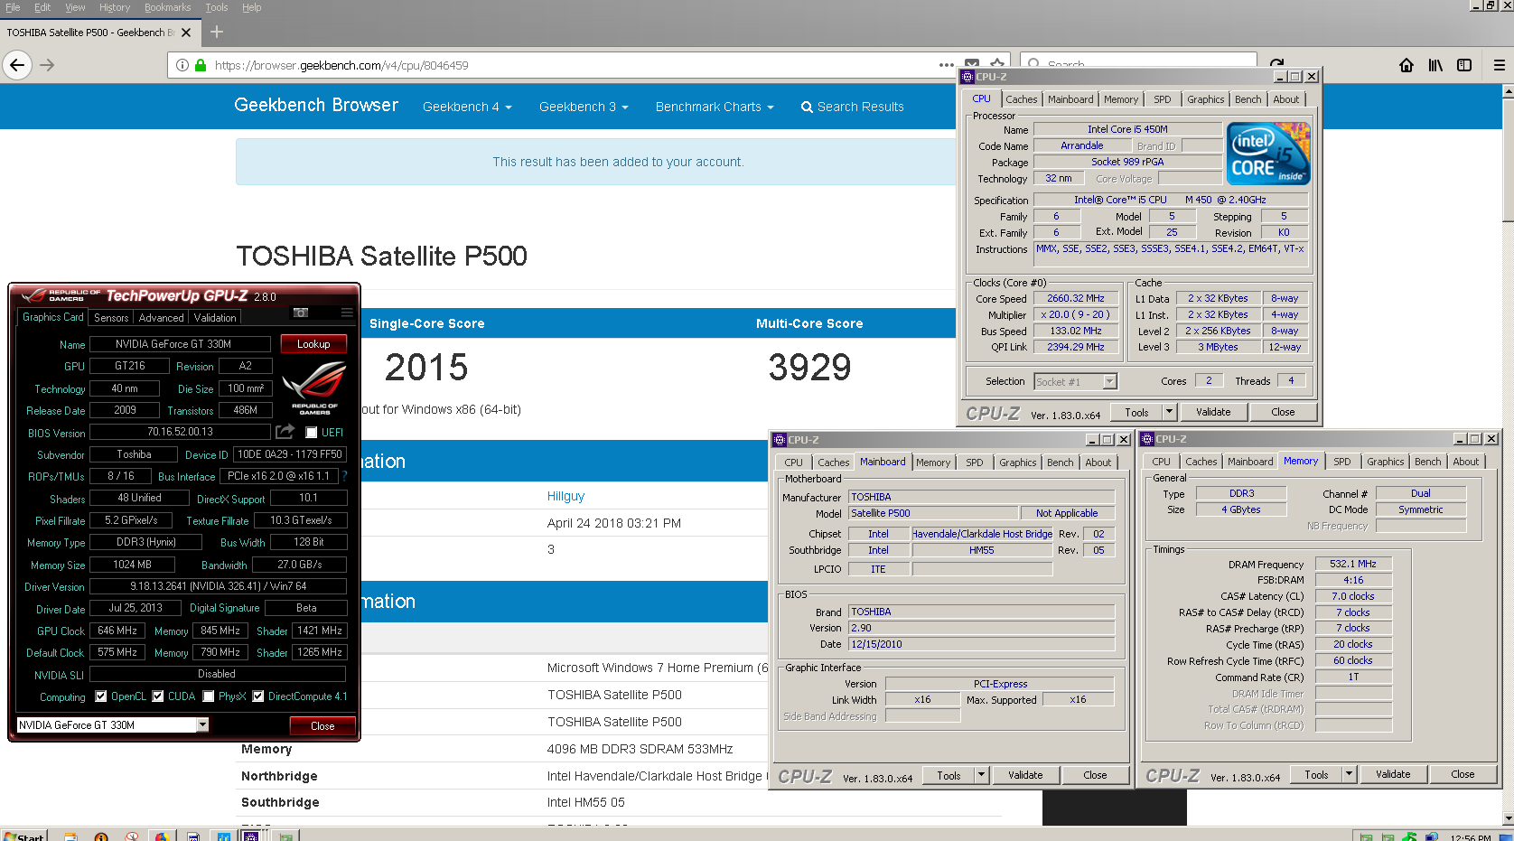Click the bus interface question mark in GPU-Z
The image size is (1514, 841).
(344, 476)
